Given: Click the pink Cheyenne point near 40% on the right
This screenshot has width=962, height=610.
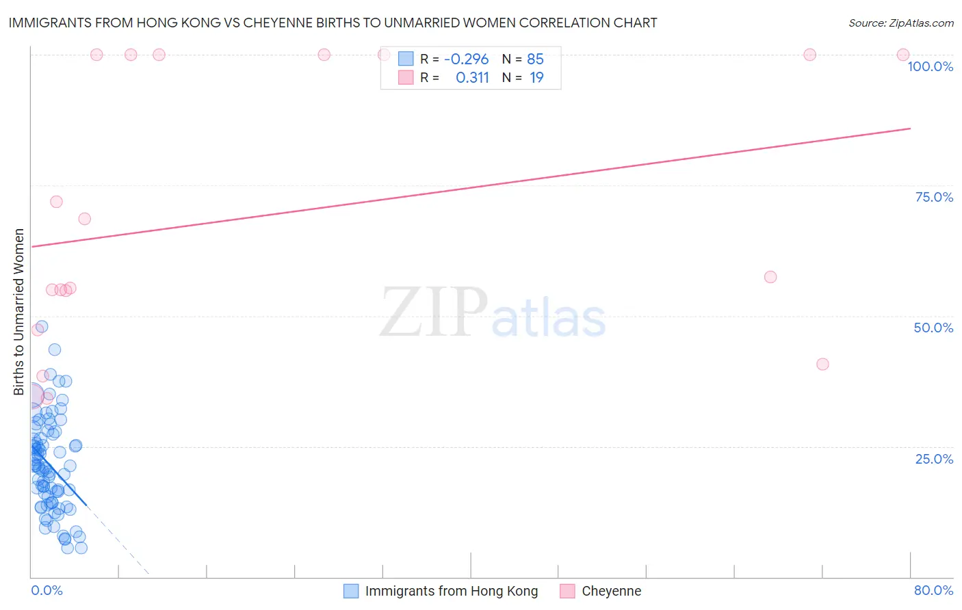Looking at the screenshot, I should [x=822, y=364].
